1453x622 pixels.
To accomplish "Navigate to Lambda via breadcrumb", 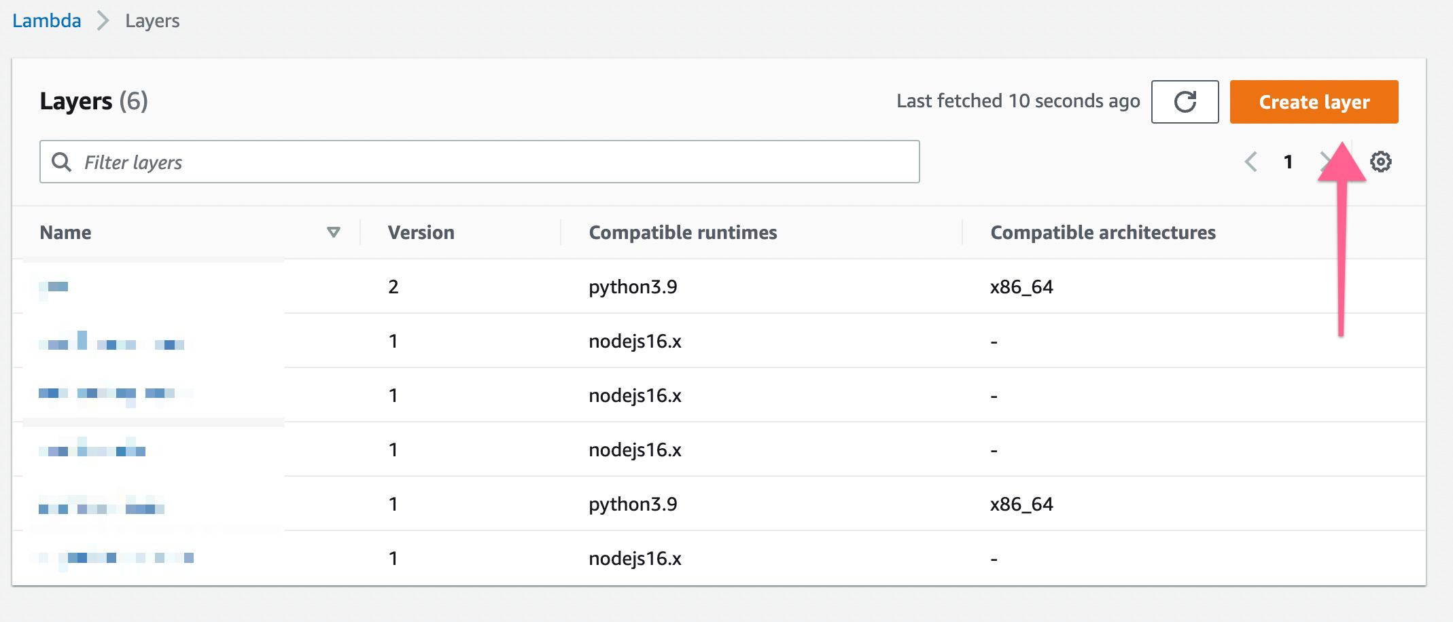I will (47, 21).
